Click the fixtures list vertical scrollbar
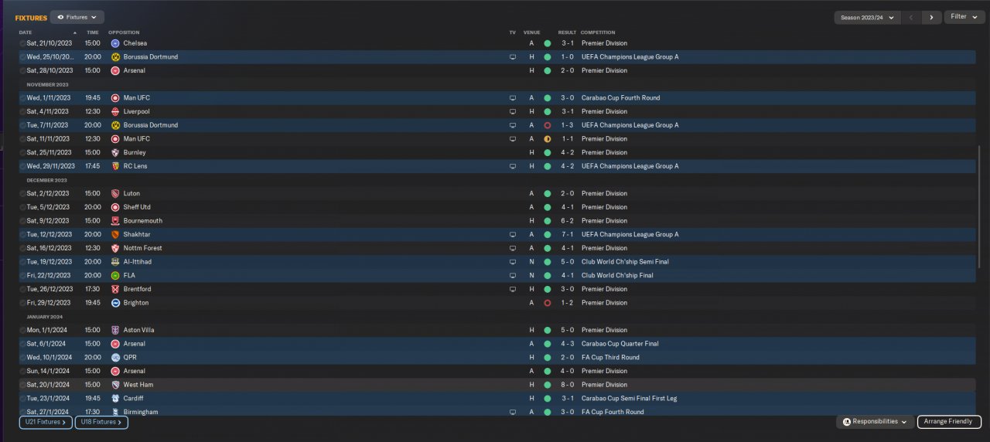The width and height of the screenshot is (990, 442). click(x=979, y=207)
